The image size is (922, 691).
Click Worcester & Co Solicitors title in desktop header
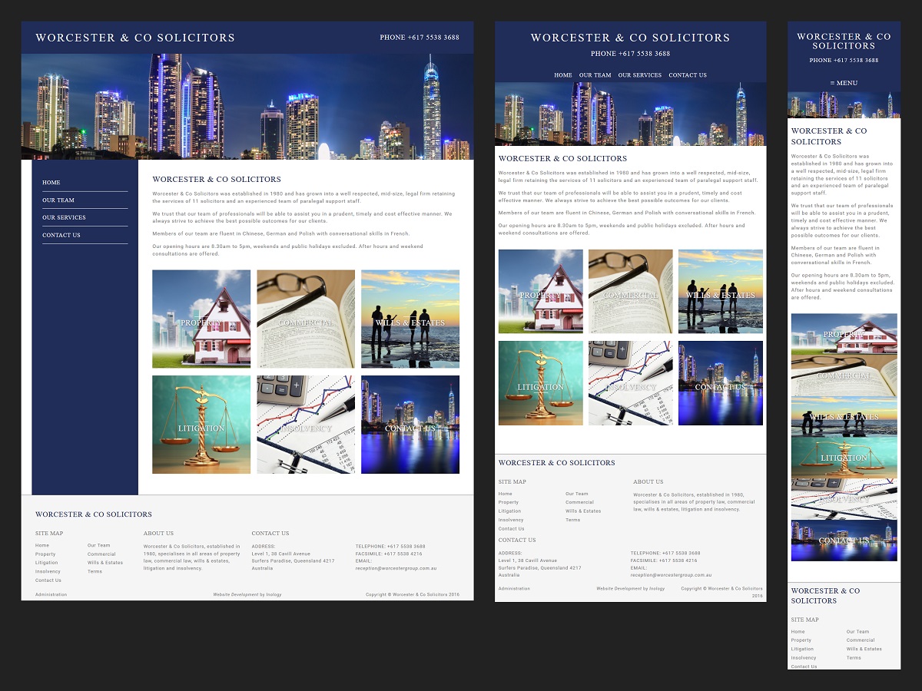(x=135, y=38)
